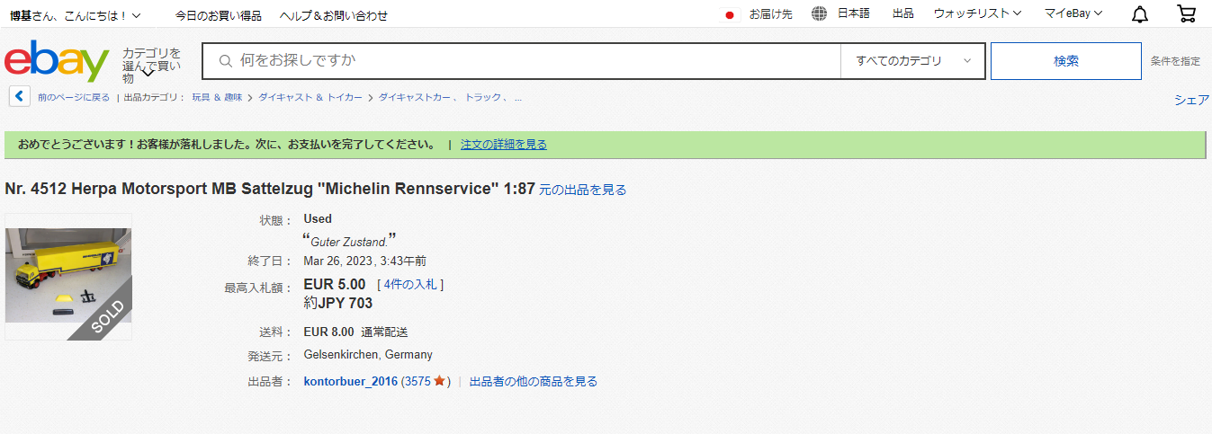Screen dimensions: 1212x434
Task: Click the sold truck thumbnail image
Action: click(x=68, y=276)
